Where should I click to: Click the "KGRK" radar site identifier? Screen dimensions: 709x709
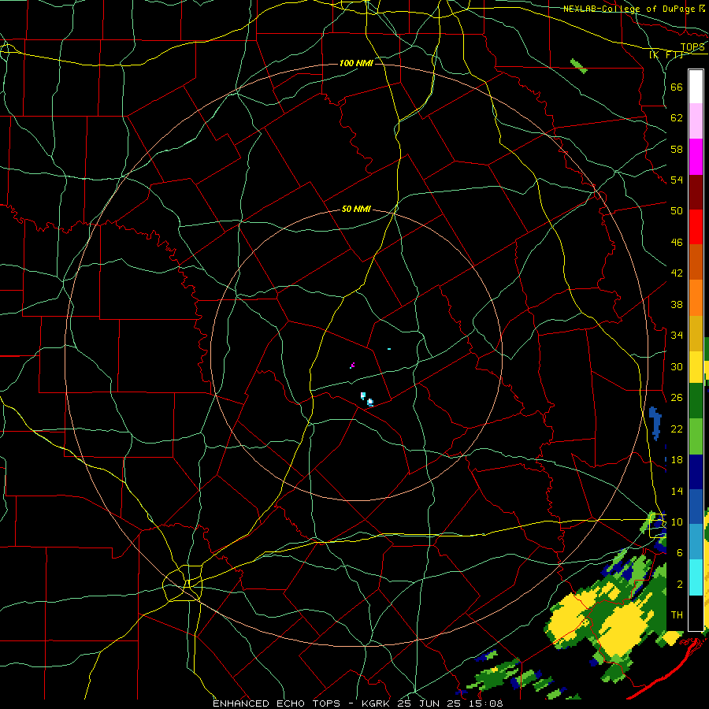tap(375, 703)
